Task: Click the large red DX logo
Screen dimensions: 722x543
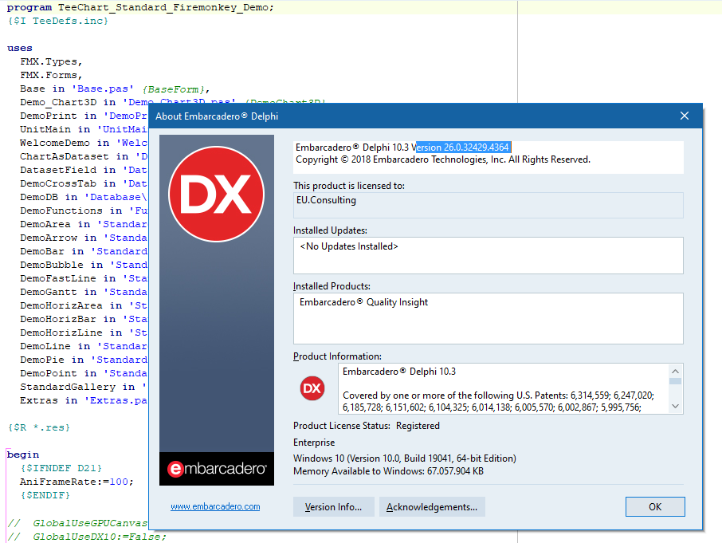Action: point(217,194)
